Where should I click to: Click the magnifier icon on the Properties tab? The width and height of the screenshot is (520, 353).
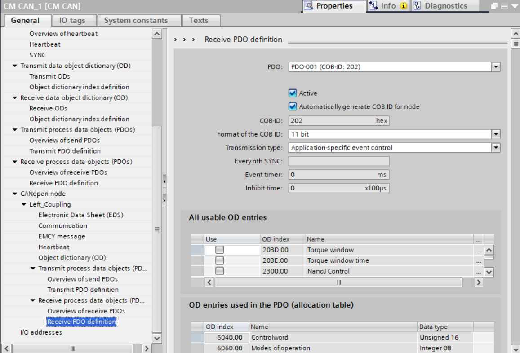click(309, 6)
